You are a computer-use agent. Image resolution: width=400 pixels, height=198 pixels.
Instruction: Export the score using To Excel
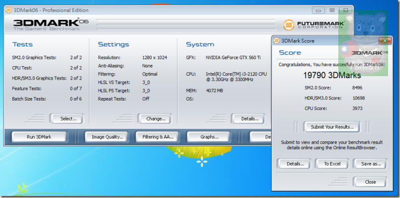[332, 164]
